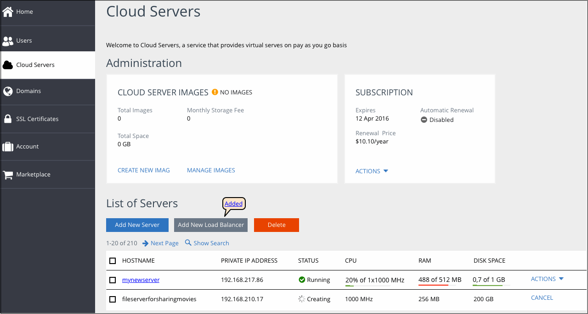The image size is (588, 314).
Task: Click the red Delete button
Action: [x=277, y=225]
